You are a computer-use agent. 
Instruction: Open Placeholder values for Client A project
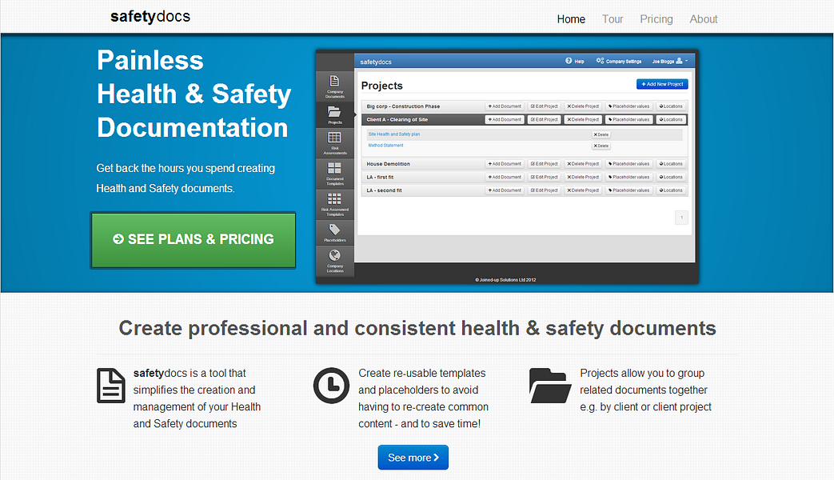tap(628, 120)
